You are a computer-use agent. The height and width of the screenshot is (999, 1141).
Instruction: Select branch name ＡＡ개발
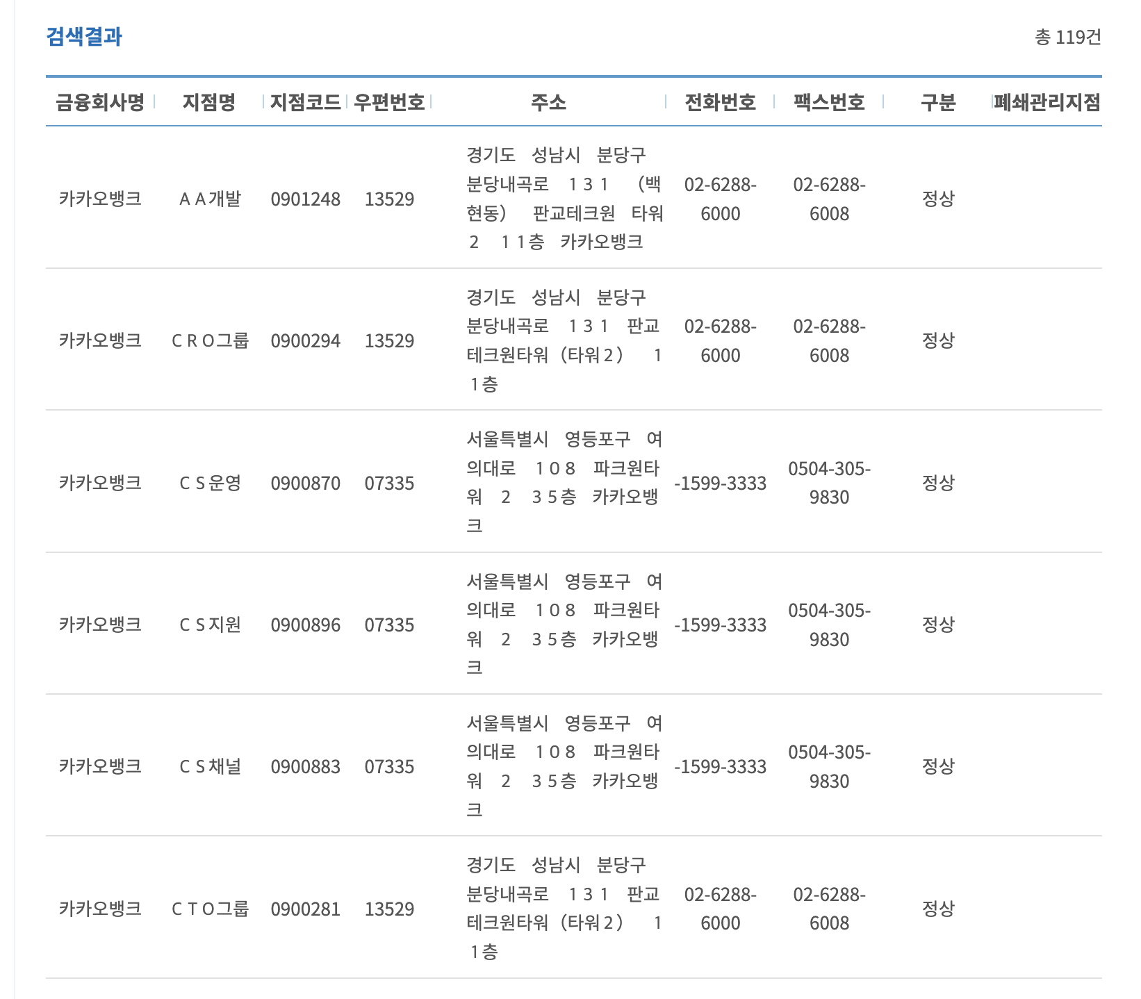(209, 199)
